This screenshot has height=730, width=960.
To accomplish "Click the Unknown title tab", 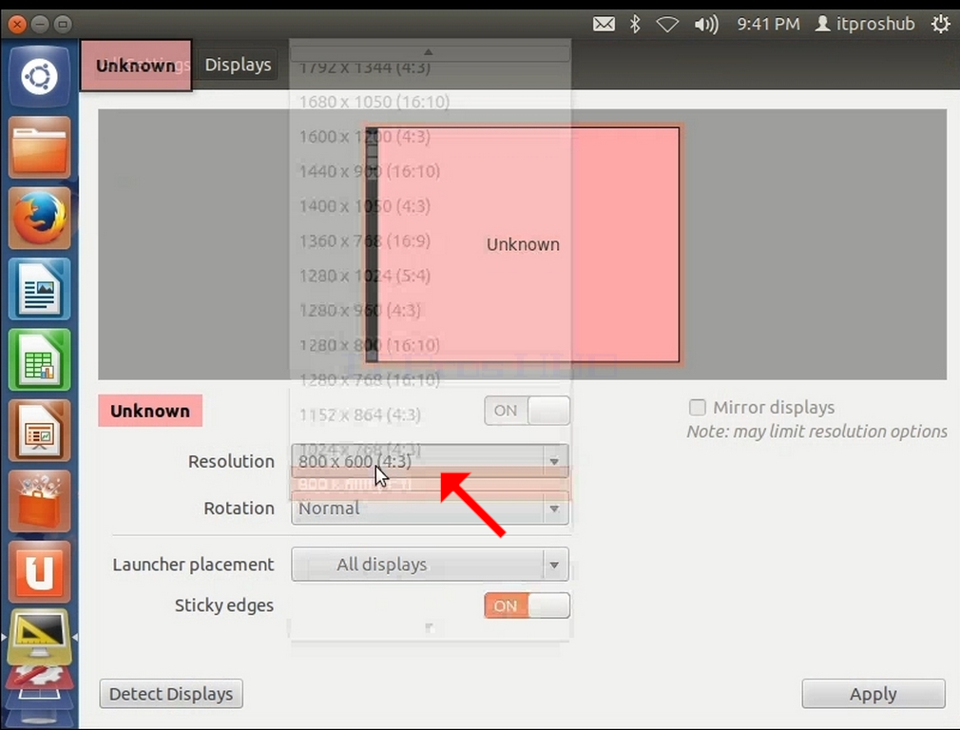I will coord(136,66).
